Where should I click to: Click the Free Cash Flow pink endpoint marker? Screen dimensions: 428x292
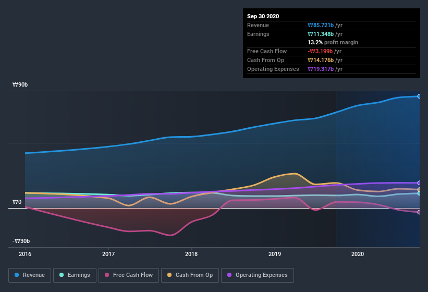[419, 212]
